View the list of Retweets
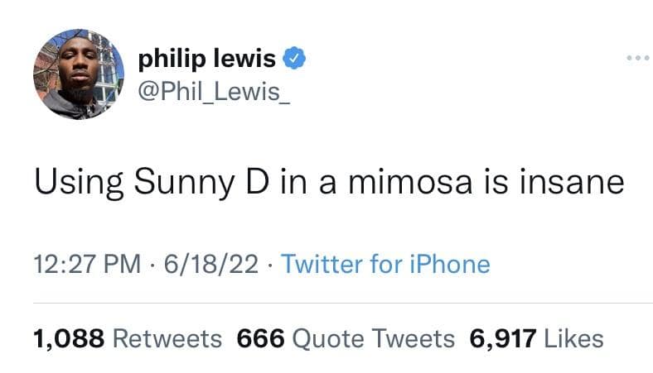Screen dimensions: 653x373 127,338
